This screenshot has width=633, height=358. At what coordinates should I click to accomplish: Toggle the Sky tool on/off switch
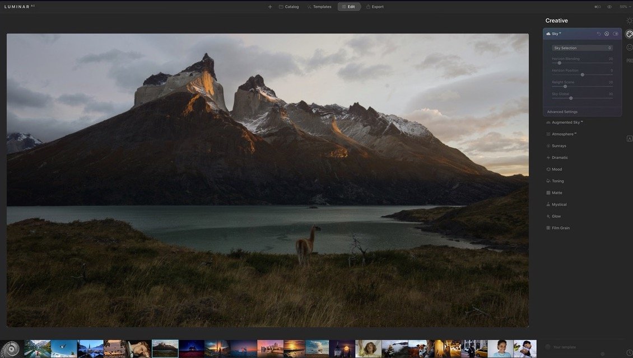click(616, 34)
